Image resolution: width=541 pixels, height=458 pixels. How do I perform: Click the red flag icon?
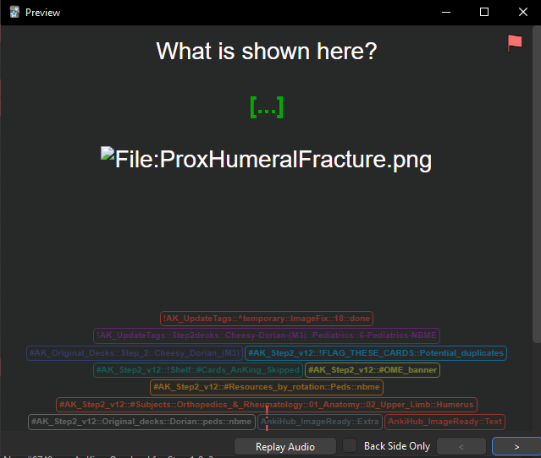click(x=515, y=43)
